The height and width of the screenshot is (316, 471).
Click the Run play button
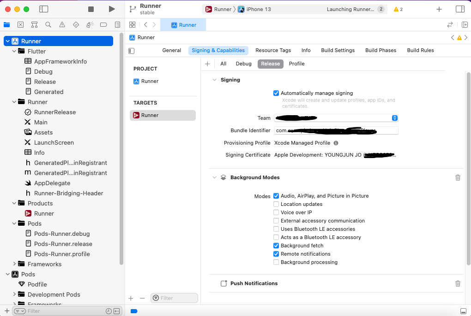[x=112, y=9]
